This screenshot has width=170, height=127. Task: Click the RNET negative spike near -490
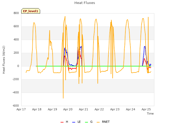click(63, 98)
